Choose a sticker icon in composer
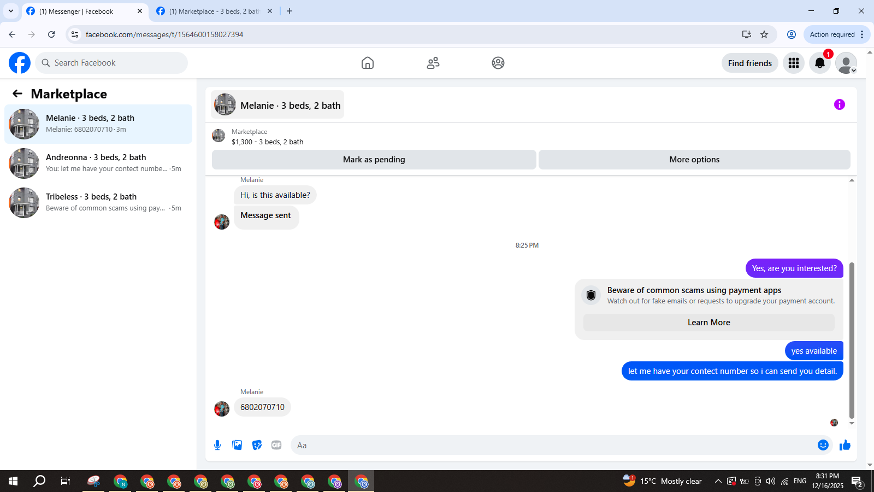The image size is (874, 492). click(257, 445)
